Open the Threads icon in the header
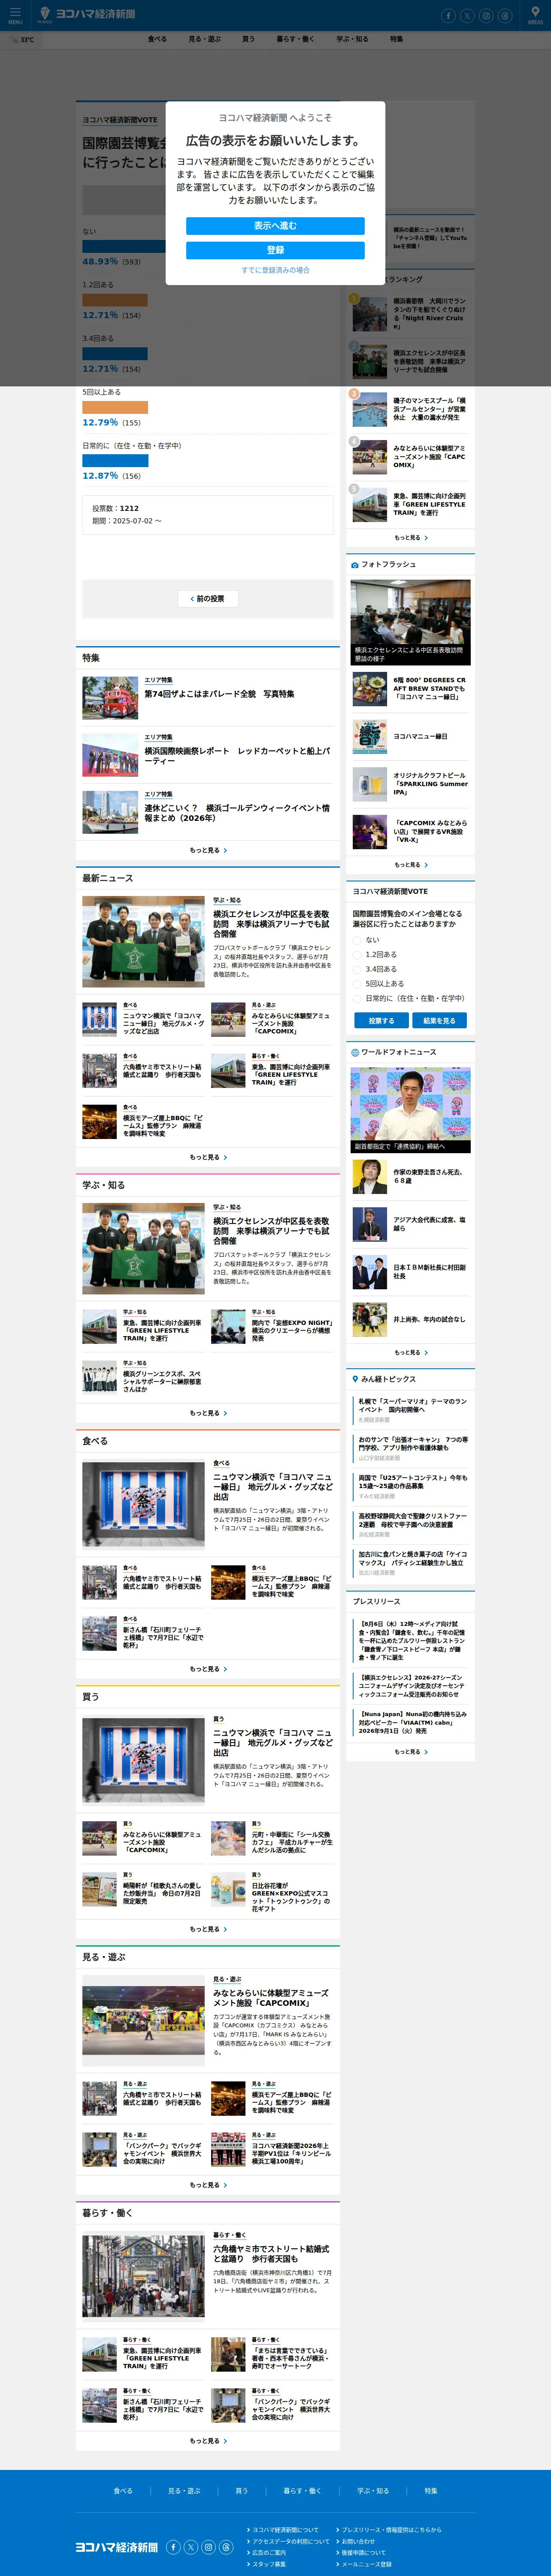Viewport: 551px width, 2576px height. coord(505,15)
